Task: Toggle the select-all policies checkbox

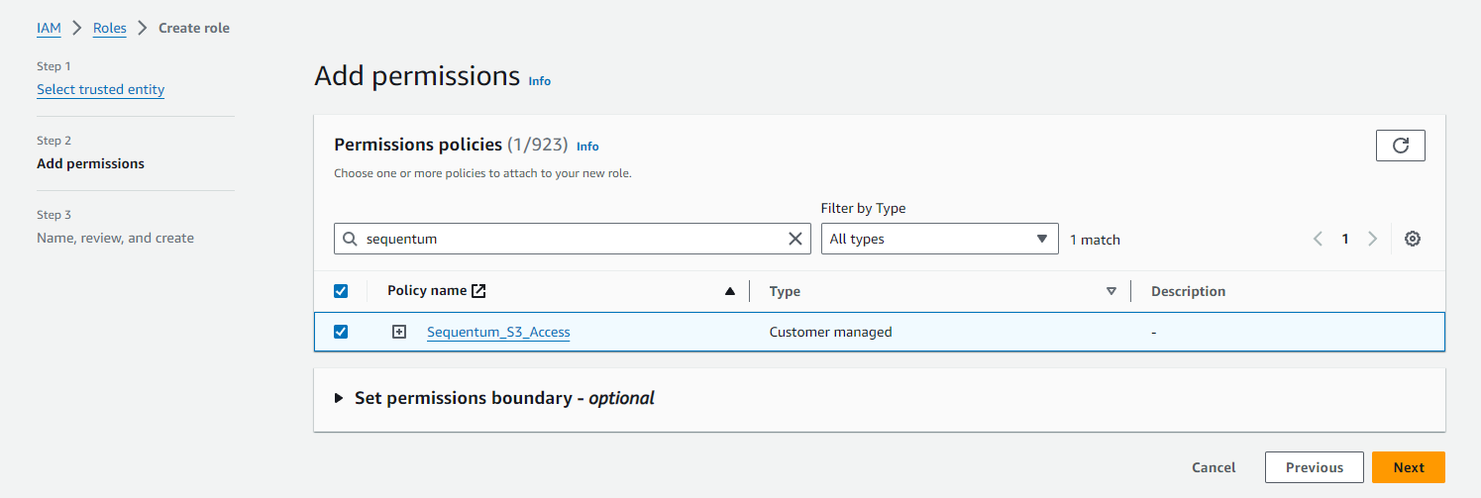Action: coord(341,291)
